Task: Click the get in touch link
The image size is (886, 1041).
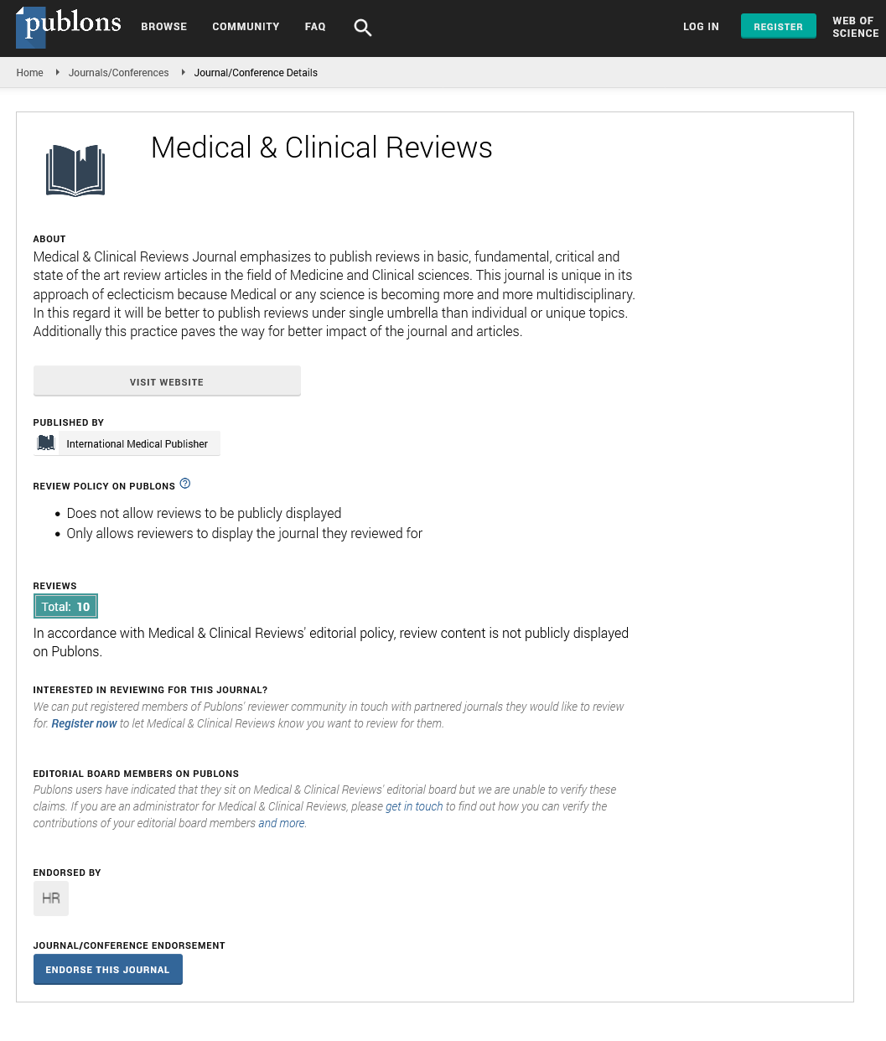Action: pos(414,806)
